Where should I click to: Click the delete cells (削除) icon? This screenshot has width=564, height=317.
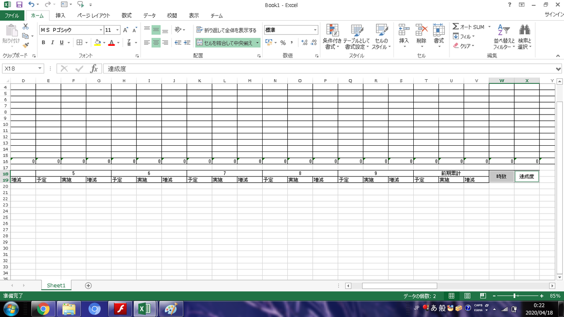point(422,30)
